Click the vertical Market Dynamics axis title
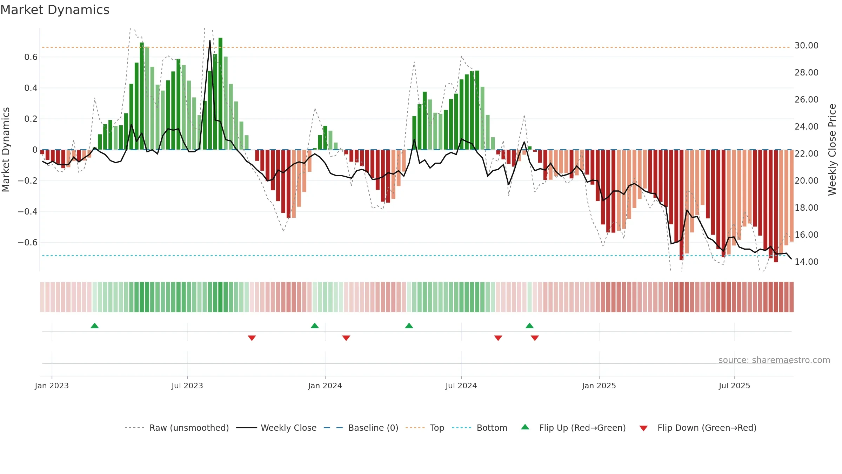Image resolution: width=842 pixels, height=474 pixels. click(6, 150)
